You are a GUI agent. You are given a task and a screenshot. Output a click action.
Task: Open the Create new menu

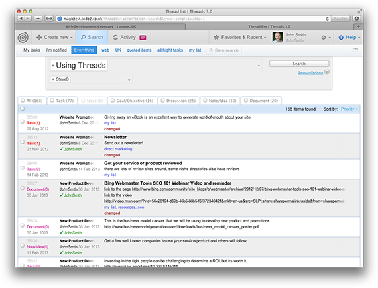tap(54, 37)
